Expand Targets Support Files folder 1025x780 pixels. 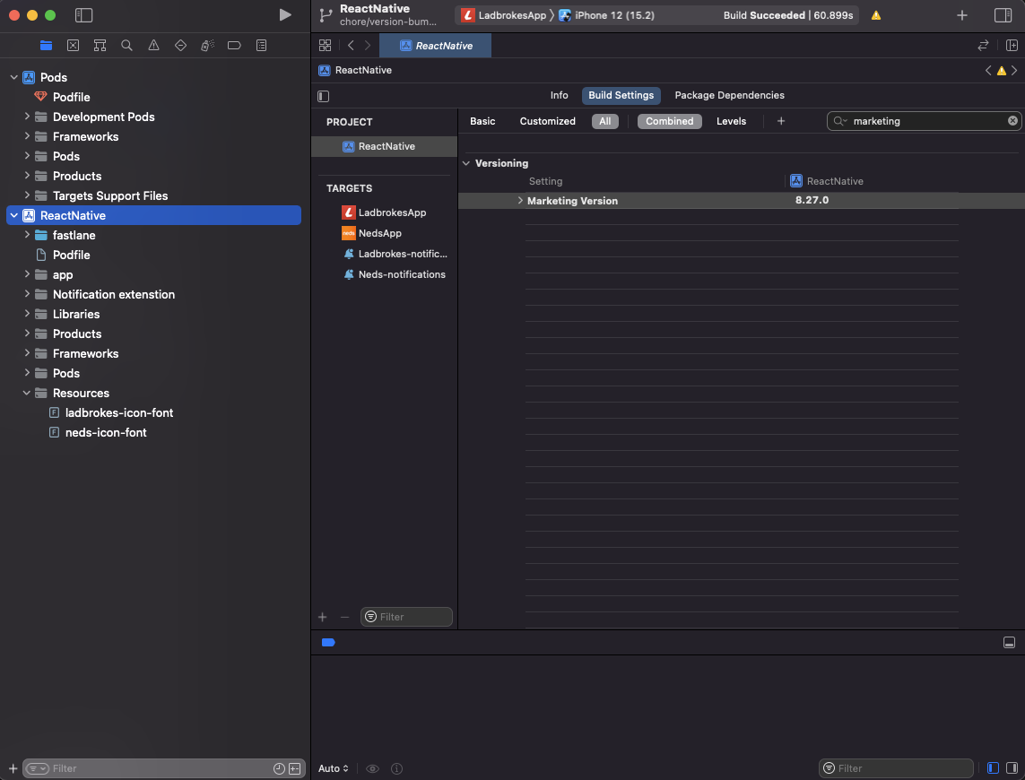point(27,195)
